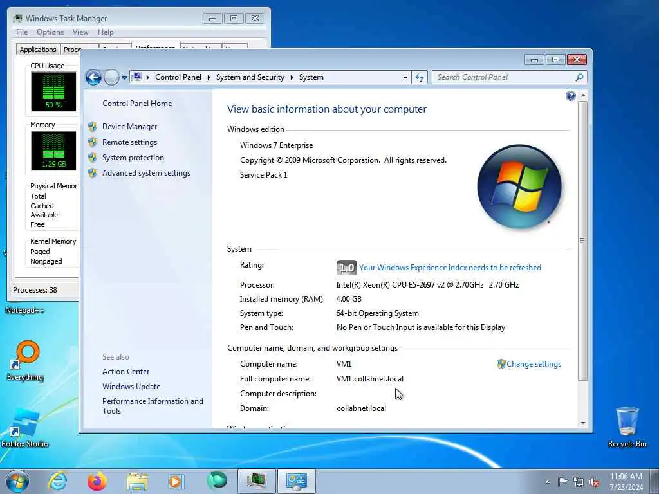Click the shield icon beside Device Manager
Screen dimensions: 659x494
93,127
